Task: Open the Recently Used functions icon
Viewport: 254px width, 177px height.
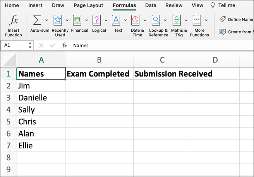Action: tap(58, 20)
